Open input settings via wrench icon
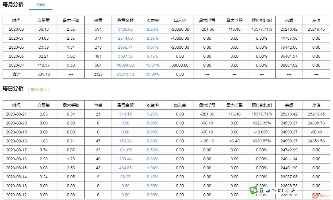This screenshot has width=333, height=200. tap(294, 190)
